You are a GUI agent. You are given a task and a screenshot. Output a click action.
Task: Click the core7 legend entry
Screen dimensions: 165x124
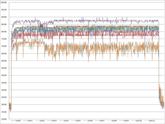pos(102,121)
